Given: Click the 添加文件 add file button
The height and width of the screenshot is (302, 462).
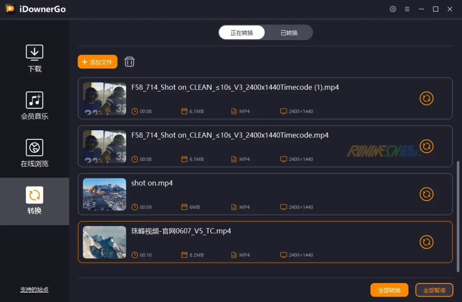Looking at the screenshot, I should pos(97,62).
